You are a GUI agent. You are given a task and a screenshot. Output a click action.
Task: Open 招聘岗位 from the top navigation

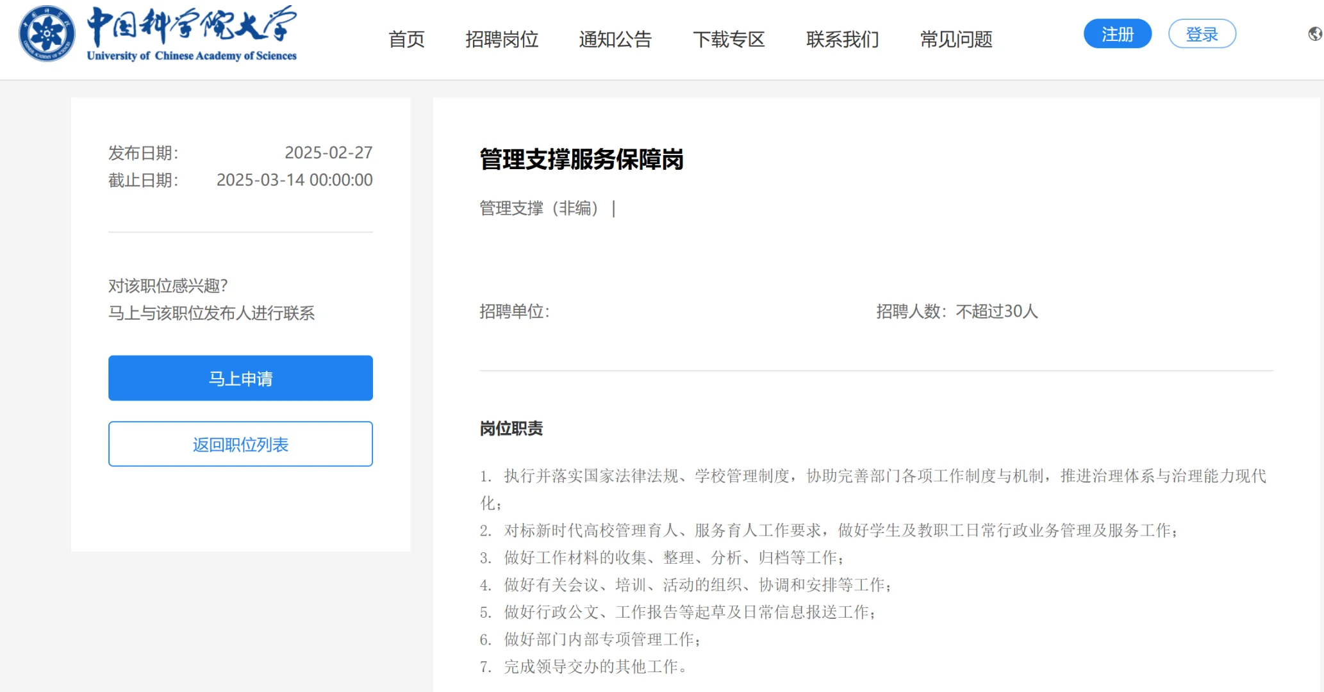click(502, 40)
